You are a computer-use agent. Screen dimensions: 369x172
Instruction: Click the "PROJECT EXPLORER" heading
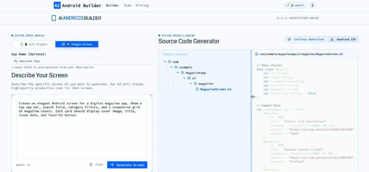[175, 55]
